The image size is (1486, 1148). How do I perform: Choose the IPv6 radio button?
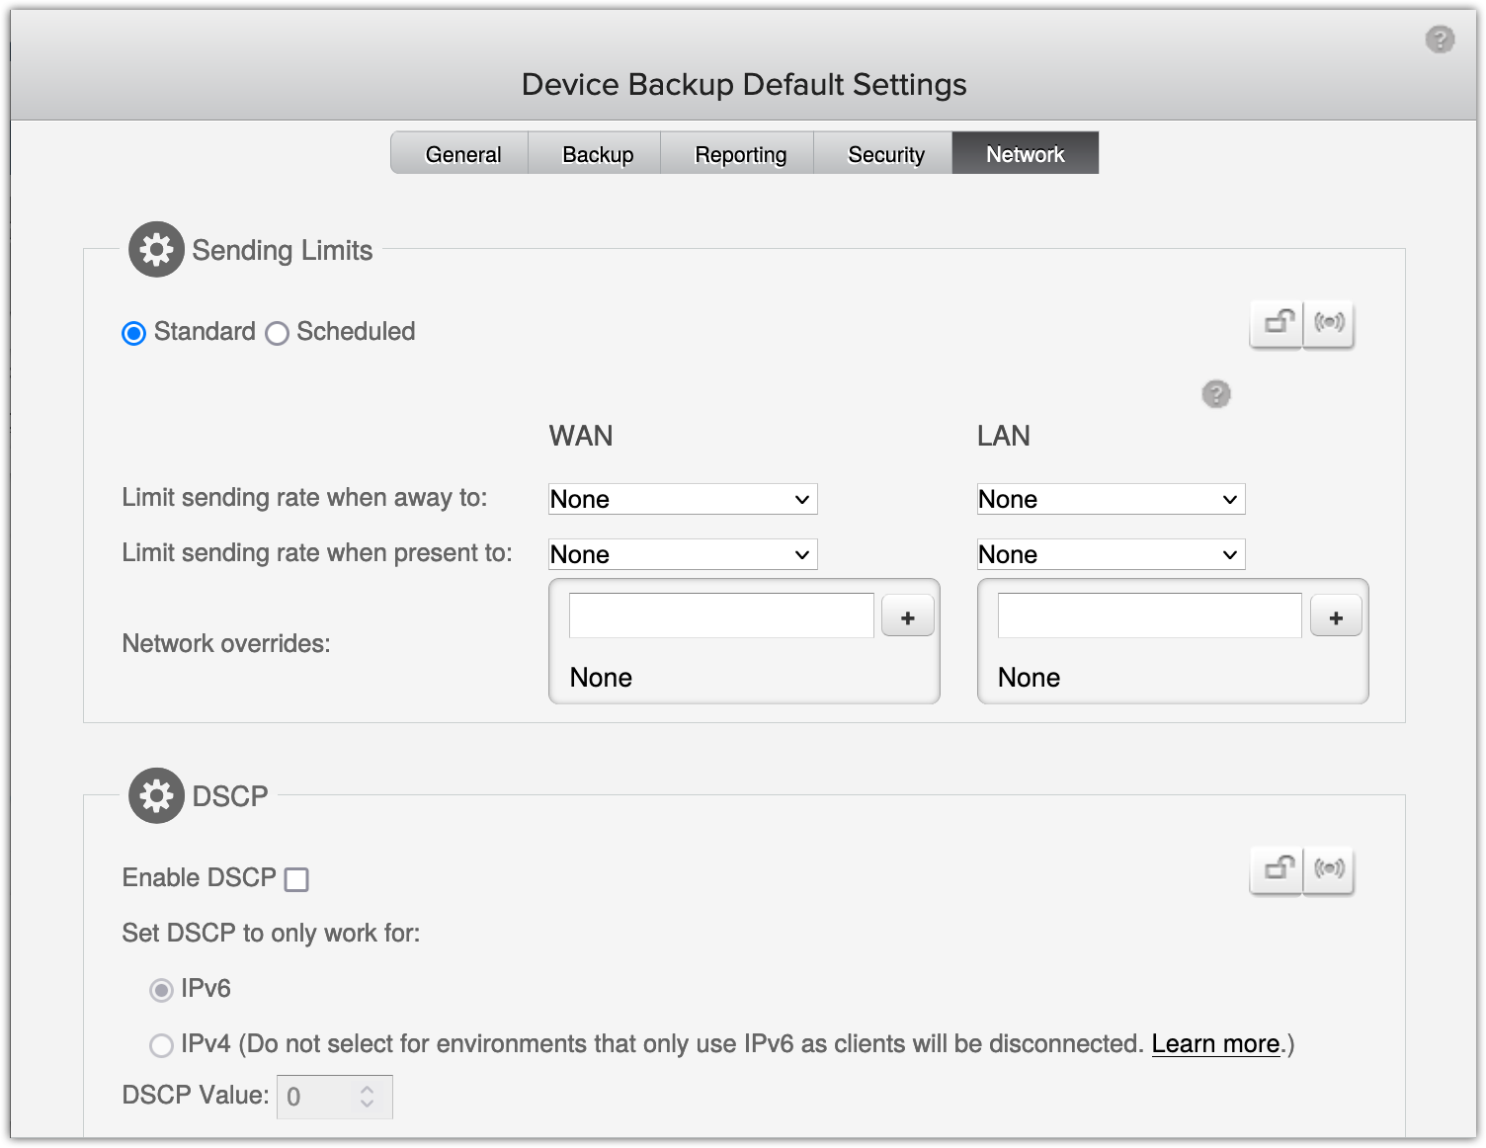coord(161,990)
